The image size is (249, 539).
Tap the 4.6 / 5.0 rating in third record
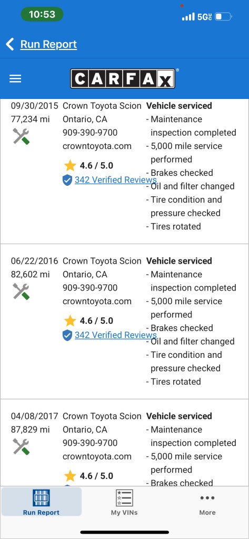click(x=96, y=476)
